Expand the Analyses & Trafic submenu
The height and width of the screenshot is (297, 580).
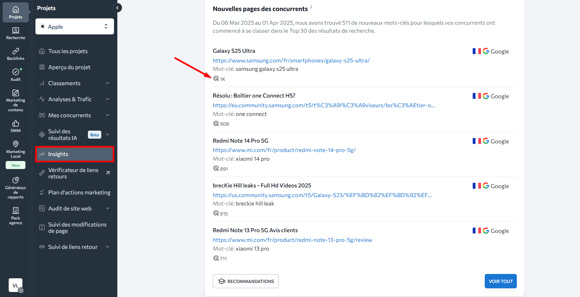[x=108, y=99]
